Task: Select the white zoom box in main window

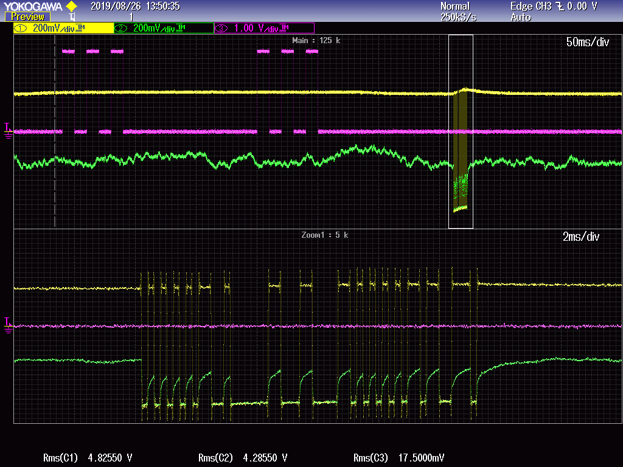Action: (461, 131)
